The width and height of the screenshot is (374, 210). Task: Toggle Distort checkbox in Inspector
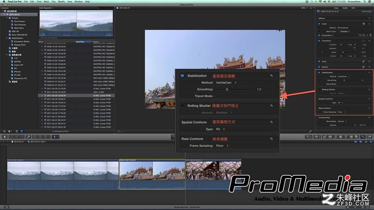(x=319, y=67)
